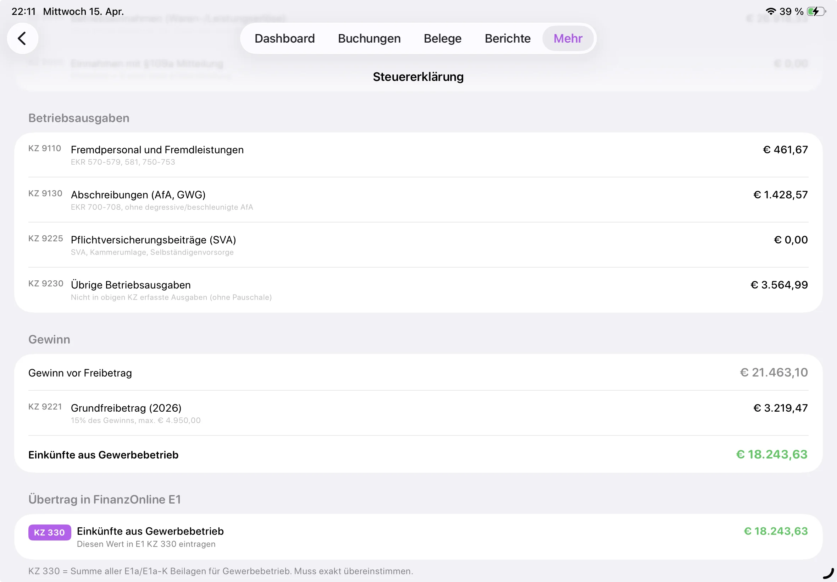Tap the Steuererklärung page title
Image resolution: width=837 pixels, height=582 pixels.
point(418,77)
